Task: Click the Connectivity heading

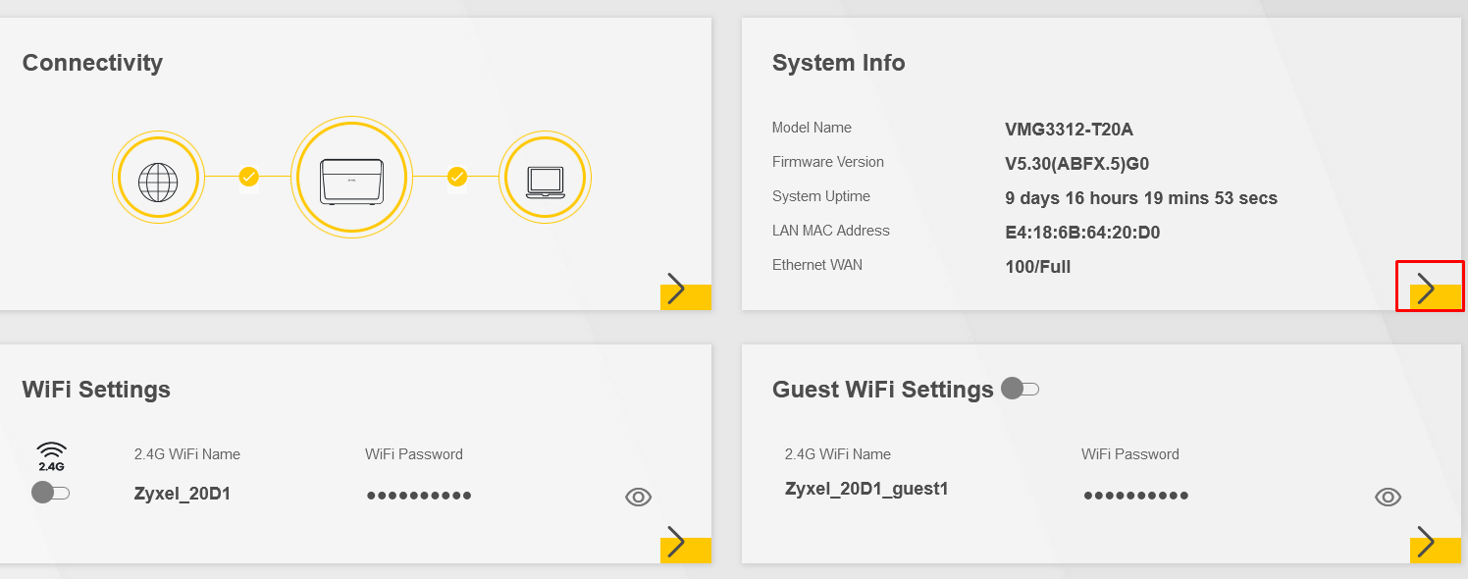Action: pos(92,63)
